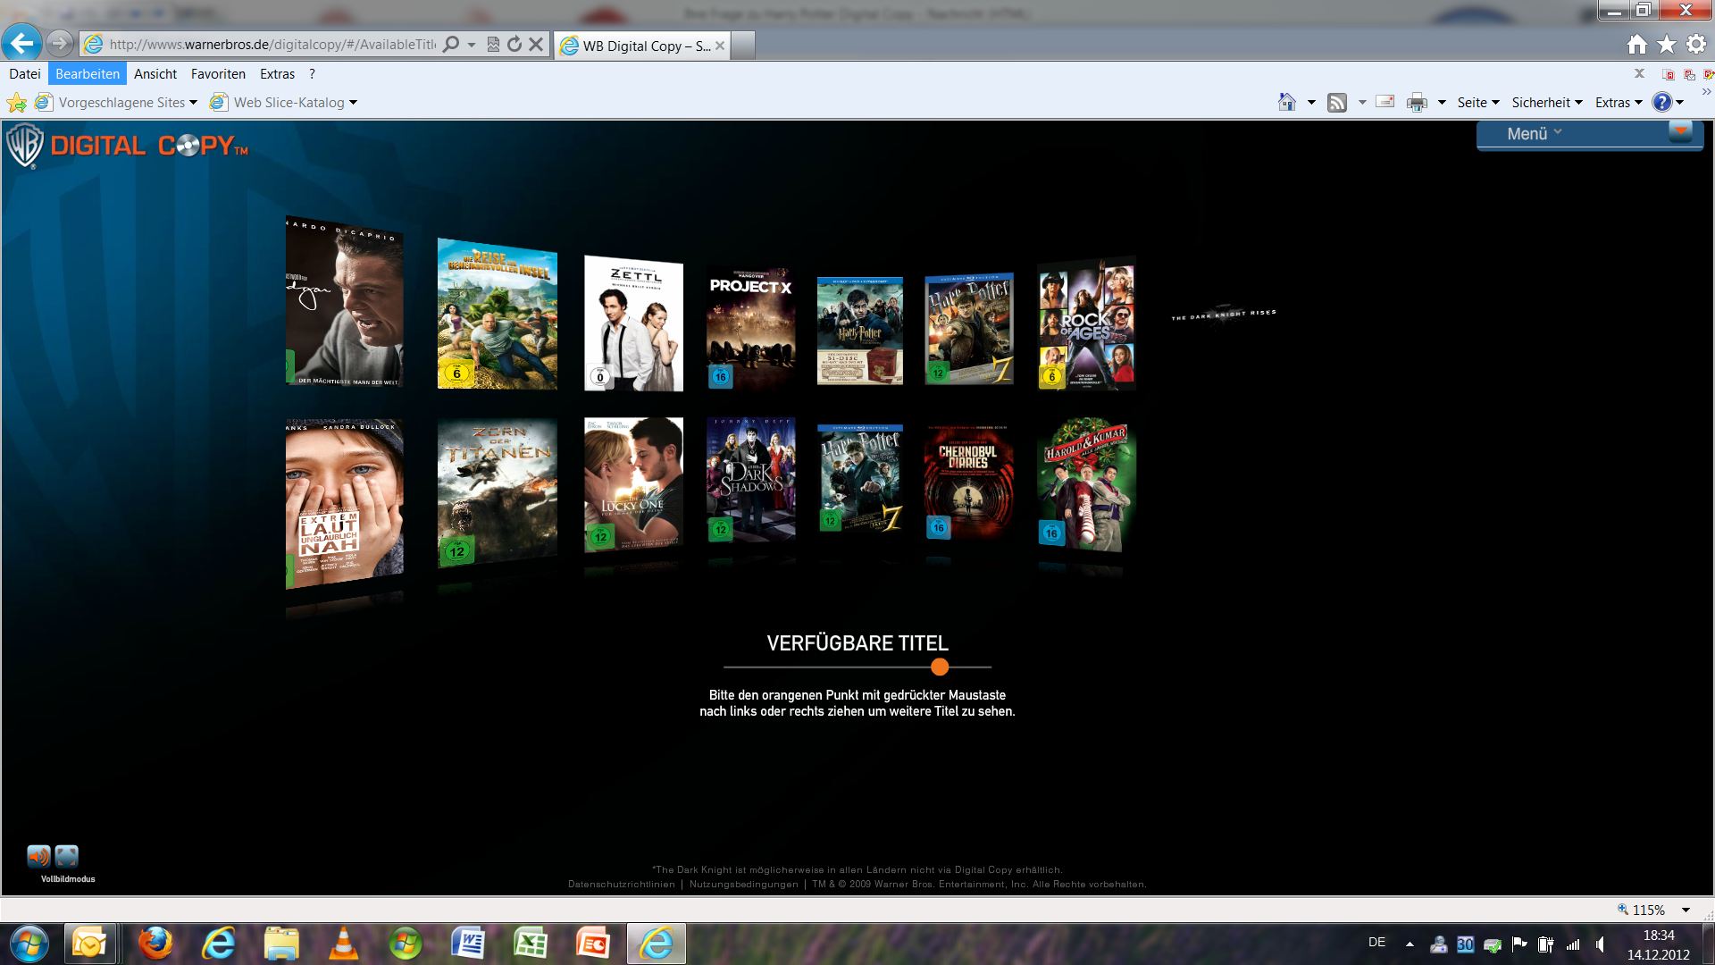Open the Favoriten menu
Image resolution: width=1715 pixels, height=965 pixels.
pyautogui.click(x=218, y=74)
